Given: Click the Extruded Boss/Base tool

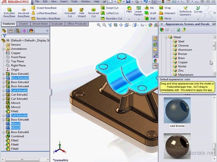Looking at the screenshot, I should point(9,13).
